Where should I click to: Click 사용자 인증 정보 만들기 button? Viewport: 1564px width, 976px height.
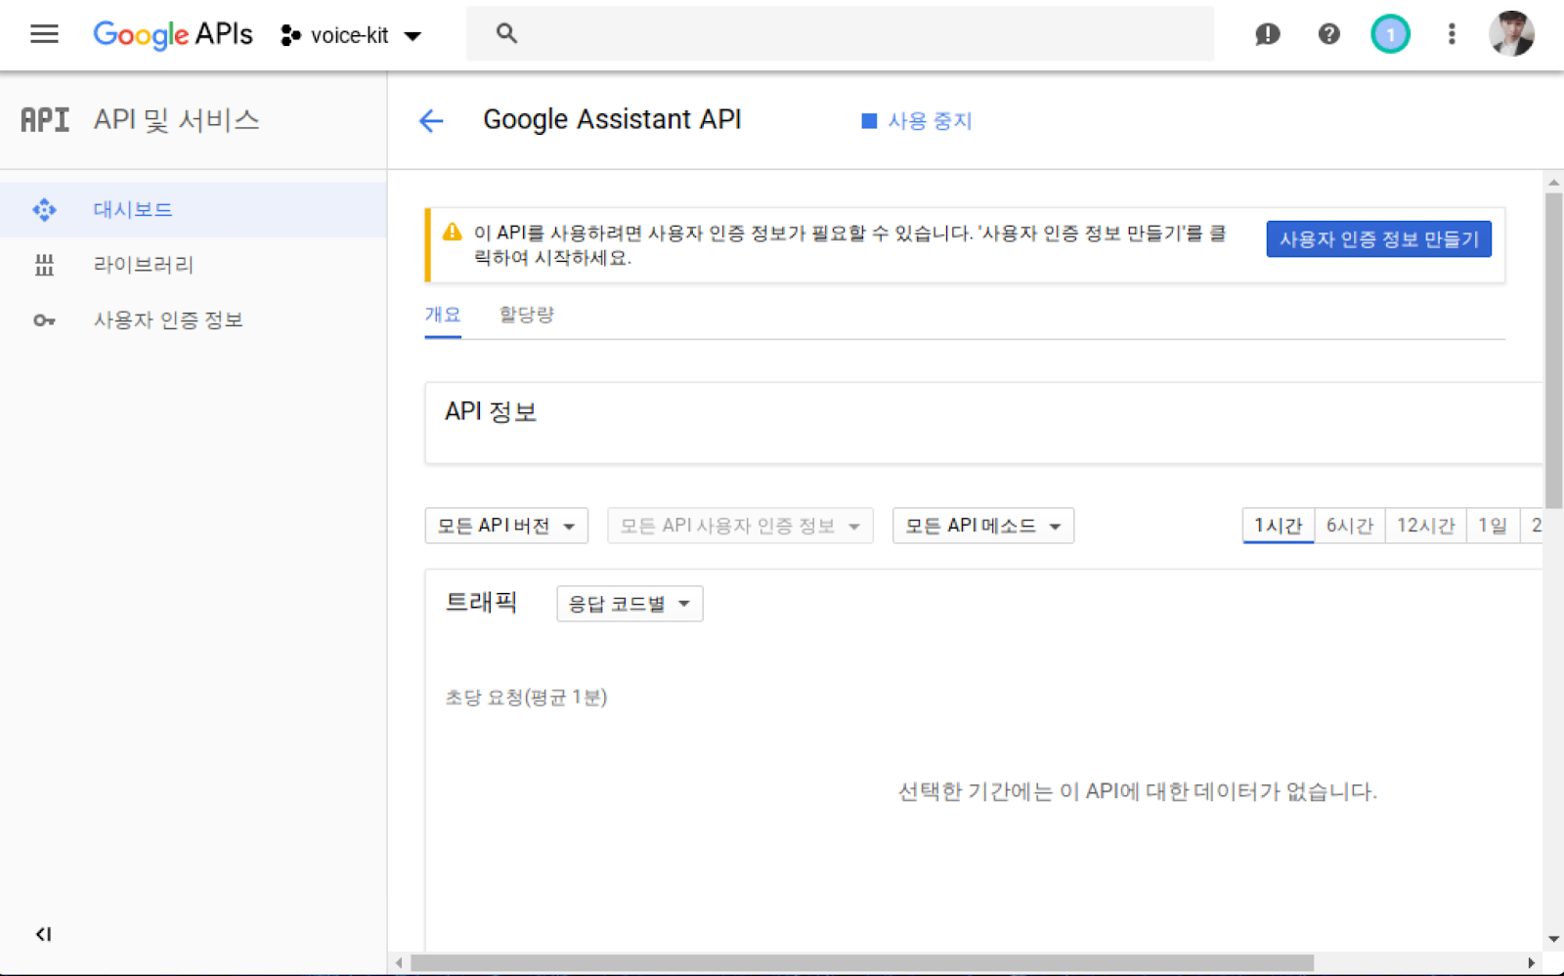point(1378,239)
